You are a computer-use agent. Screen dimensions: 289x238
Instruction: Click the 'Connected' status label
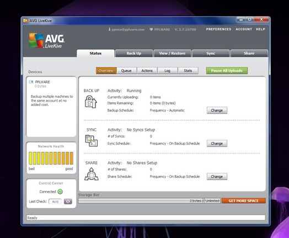pyautogui.click(x=47, y=192)
